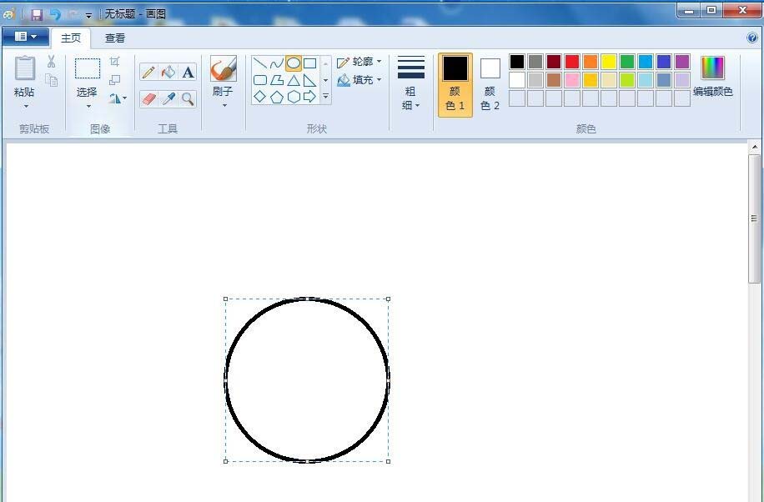This screenshot has width=764, height=502.
Task: Select the Text tool
Action: pyautogui.click(x=188, y=73)
